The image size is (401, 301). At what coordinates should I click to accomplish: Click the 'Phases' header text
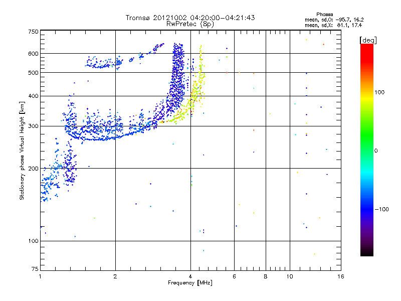pos(324,15)
